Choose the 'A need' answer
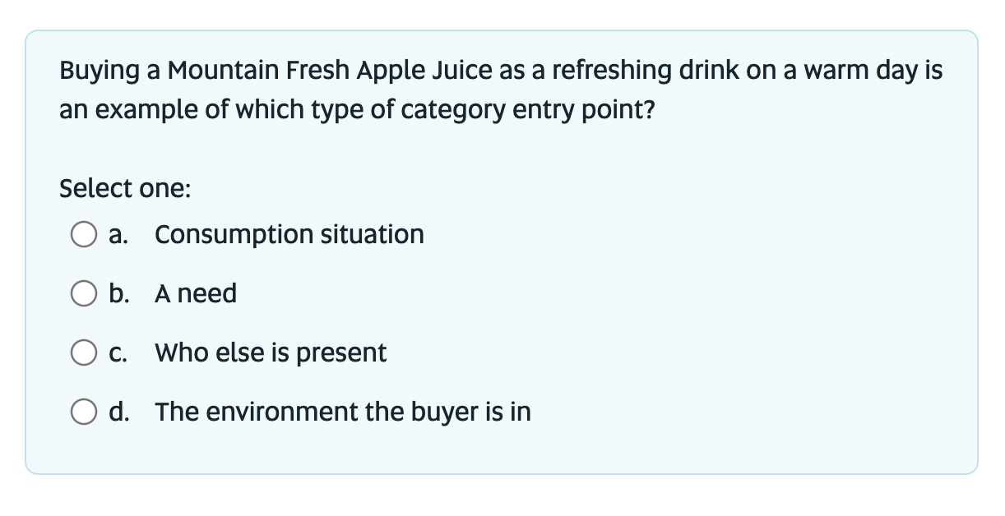The height and width of the screenshot is (516, 1005). point(195,293)
